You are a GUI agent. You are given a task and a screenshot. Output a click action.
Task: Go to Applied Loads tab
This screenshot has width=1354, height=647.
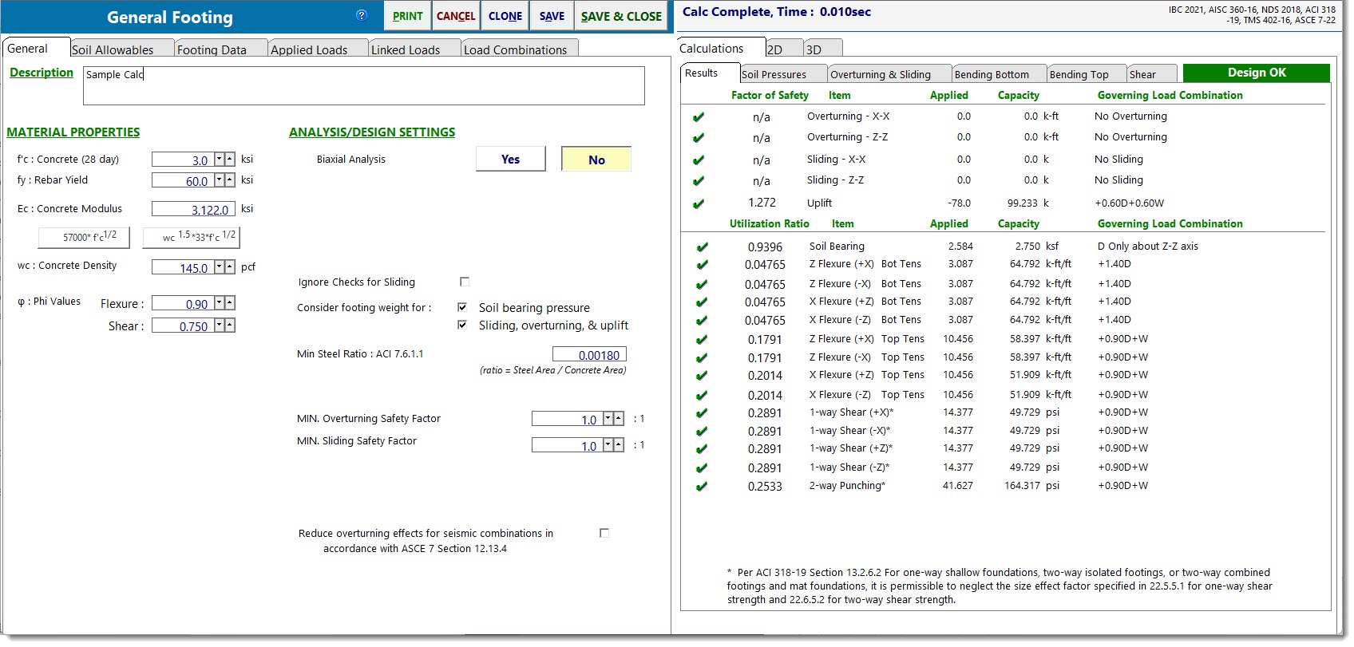[x=318, y=49]
